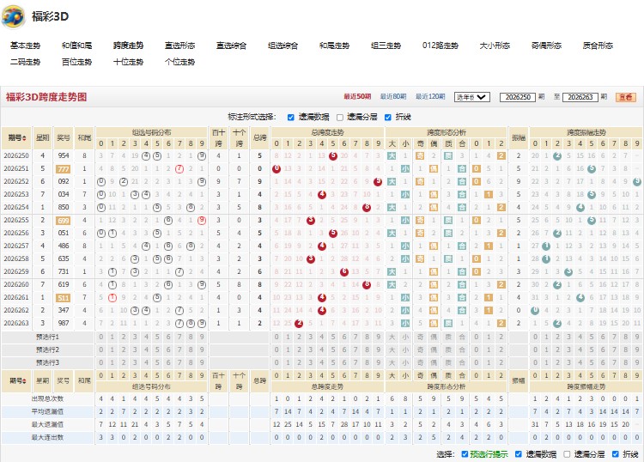Go to 012路走势 page

[440, 46]
